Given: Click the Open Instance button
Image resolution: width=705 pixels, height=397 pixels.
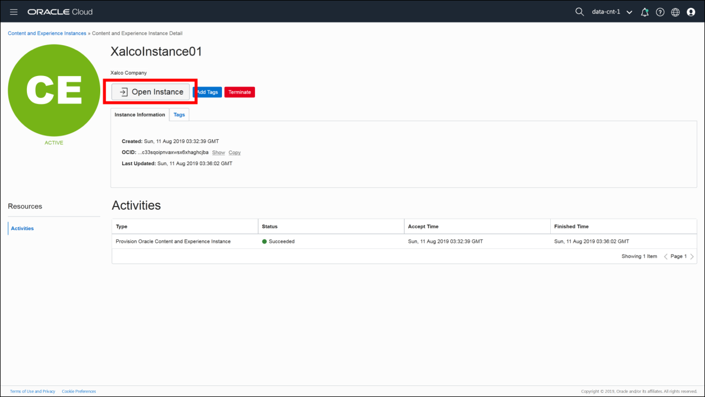Looking at the screenshot, I should point(151,92).
